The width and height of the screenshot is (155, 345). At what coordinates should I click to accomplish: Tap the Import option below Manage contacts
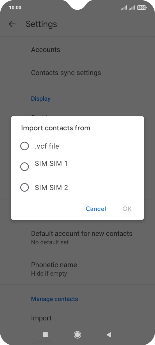pos(41,318)
